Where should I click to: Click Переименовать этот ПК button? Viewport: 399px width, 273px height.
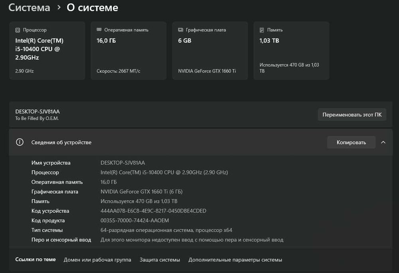pyautogui.click(x=352, y=115)
